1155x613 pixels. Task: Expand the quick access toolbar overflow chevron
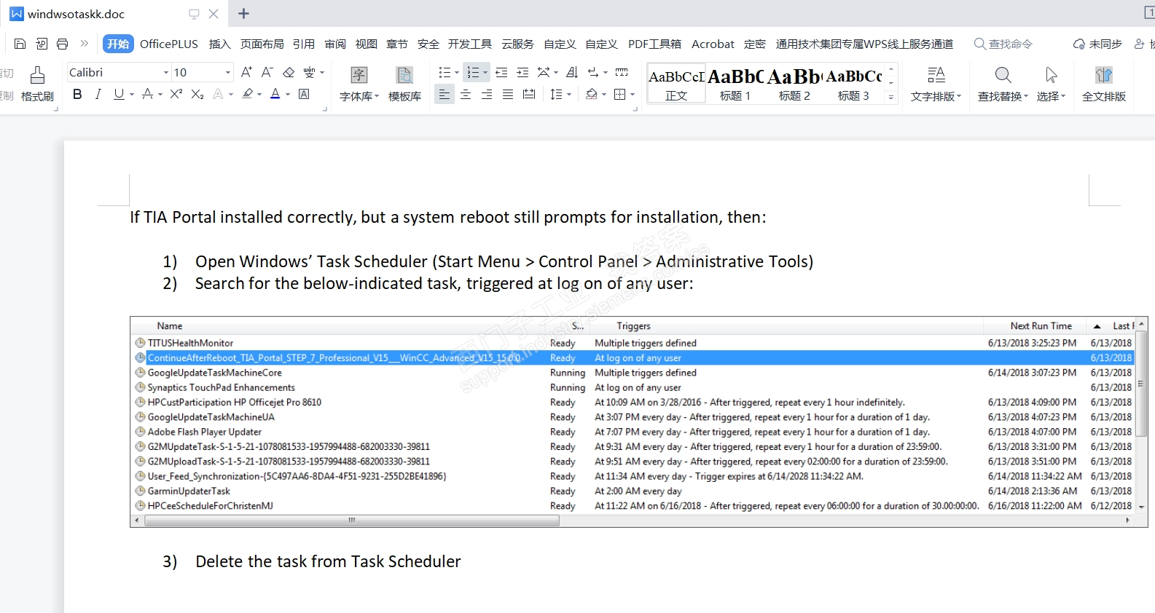(x=85, y=44)
